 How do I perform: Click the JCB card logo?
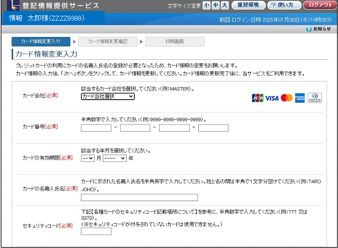coord(258,98)
